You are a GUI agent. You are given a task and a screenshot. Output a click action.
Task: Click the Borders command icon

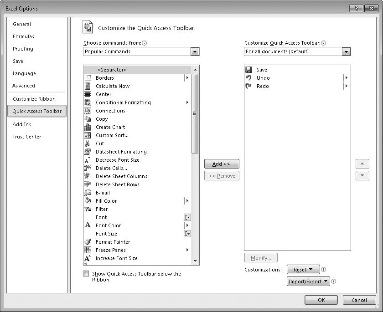(88, 78)
